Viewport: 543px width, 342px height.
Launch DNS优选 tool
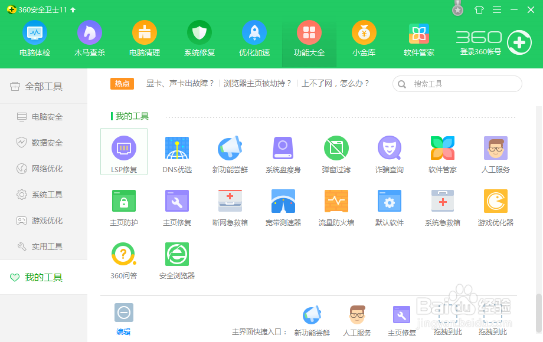[177, 154]
